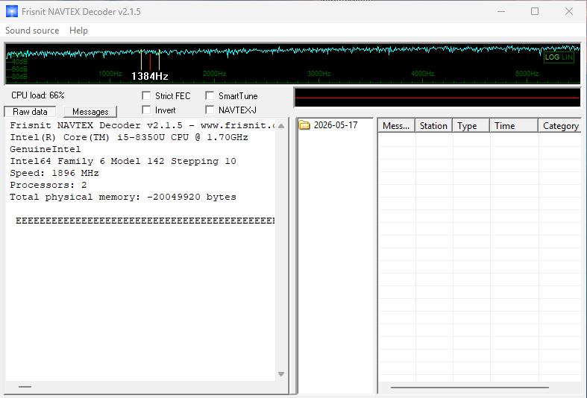Enable the SmartTune checkbox
Image resolution: width=587 pixels, height=398 pixels.
click(x=210, y=95)
